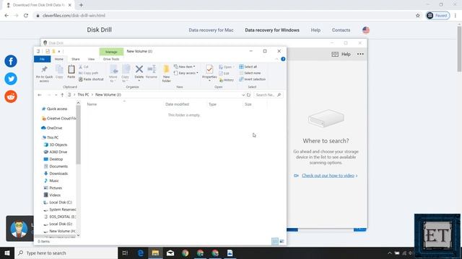This screenshot has width=462, height=259.
Task: Refresh the New Volume folder view
Action: 248,95
